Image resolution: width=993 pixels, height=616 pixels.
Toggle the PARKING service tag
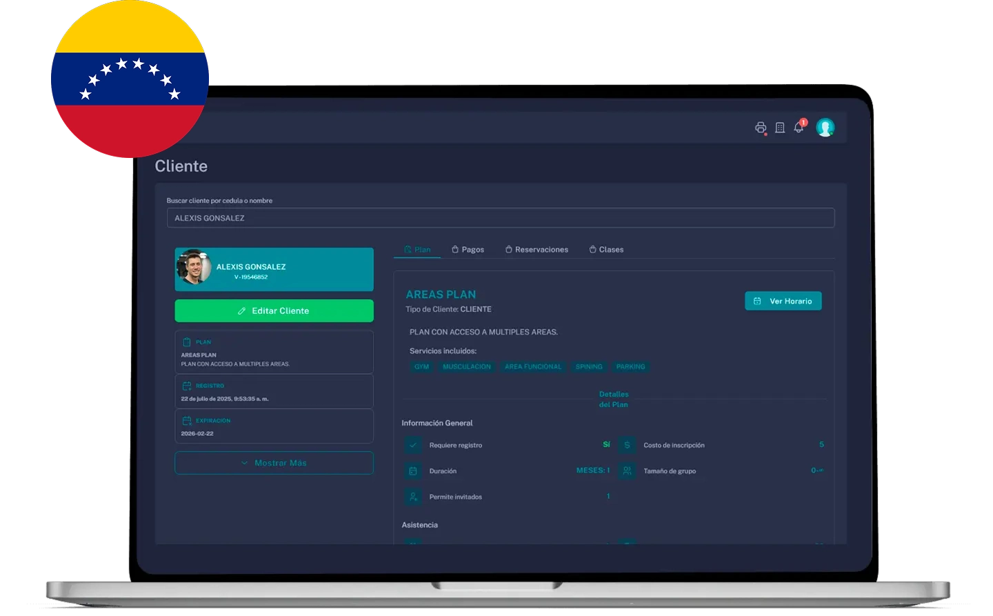(630, 366)
